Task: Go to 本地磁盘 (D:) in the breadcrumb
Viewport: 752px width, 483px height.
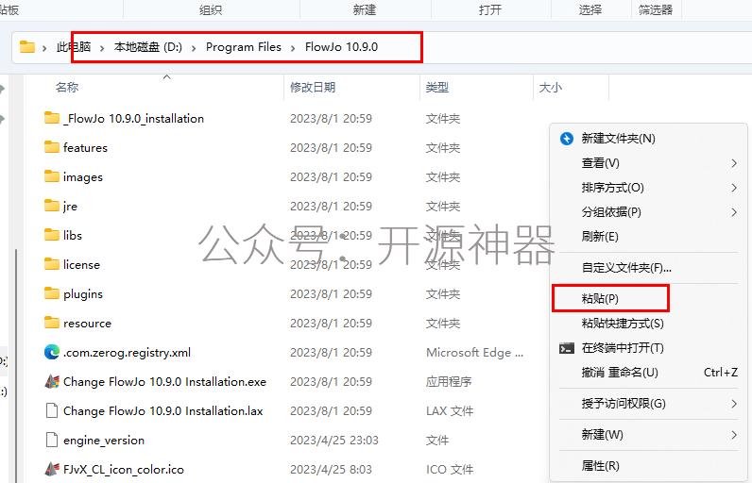Action: pyautogui.click(x=148, y=47)
